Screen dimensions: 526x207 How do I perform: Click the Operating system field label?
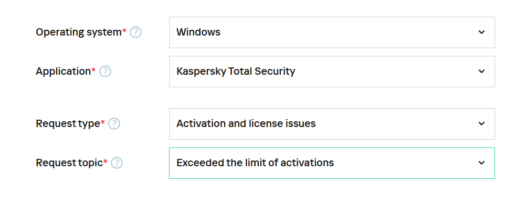[x=79, y=32]
